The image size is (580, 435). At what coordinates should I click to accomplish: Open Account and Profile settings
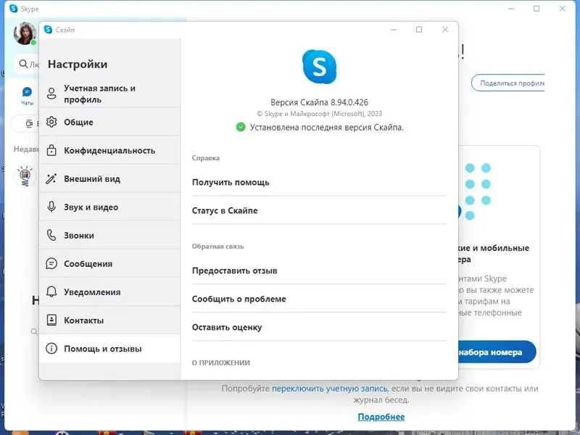51,93
